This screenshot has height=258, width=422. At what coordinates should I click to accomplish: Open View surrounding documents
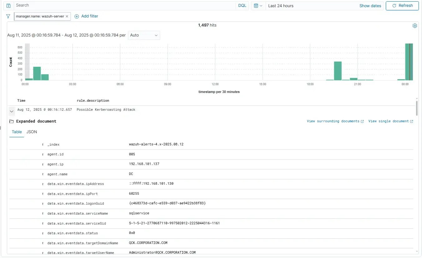click(333, 121)
